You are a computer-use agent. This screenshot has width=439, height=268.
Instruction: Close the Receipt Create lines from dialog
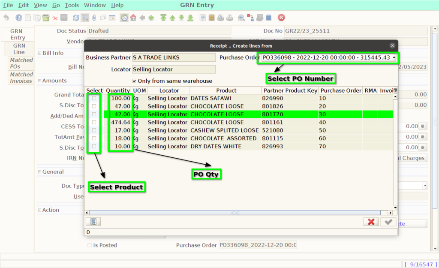click(392, 45)
